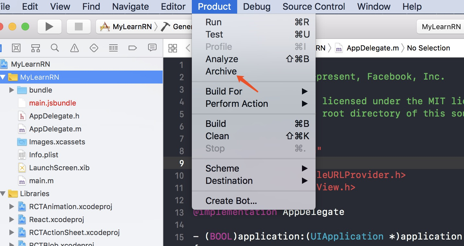Screen dimensions: 464x246
Task: Select Clean in the Product menu
Action: pyautogui.click(x=217, y=136)
